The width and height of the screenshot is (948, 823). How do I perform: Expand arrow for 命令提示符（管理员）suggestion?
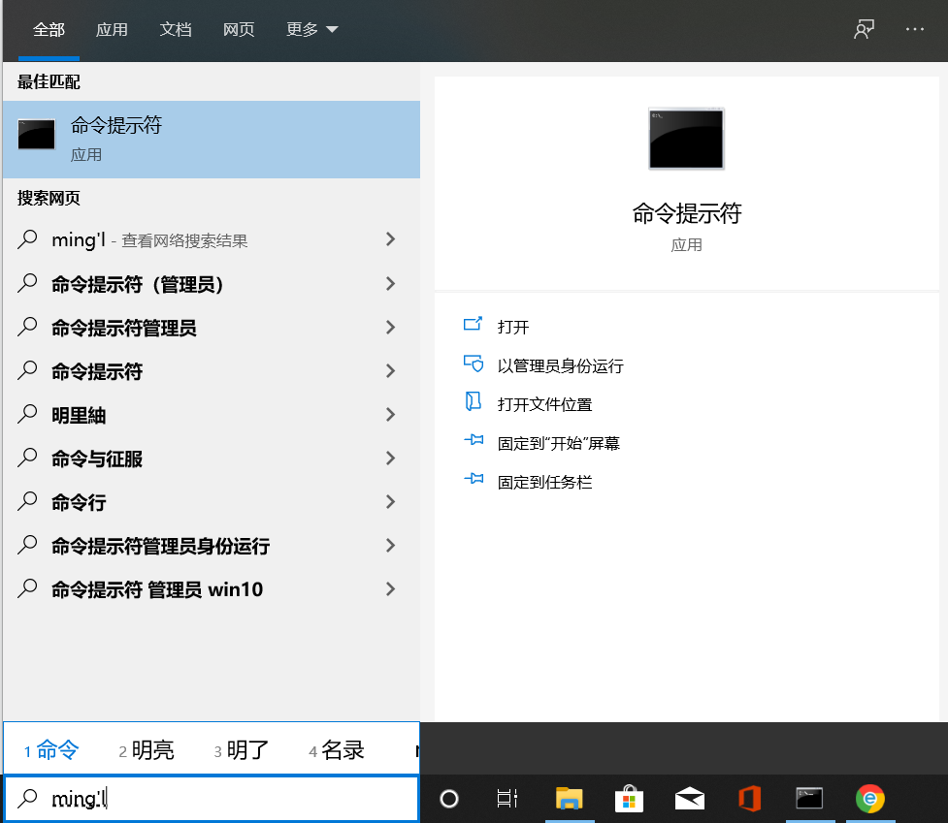pos(391,284)
